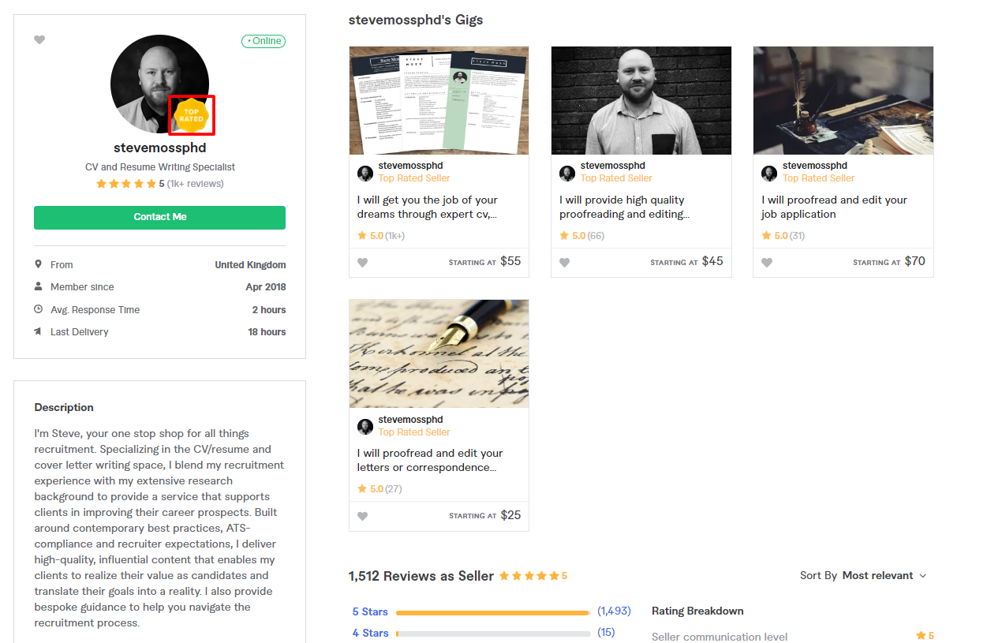Image resolution: width=1002 pixels, height=643 pixels.
Task: Click the Contact Me button
Action: [159, 217]
